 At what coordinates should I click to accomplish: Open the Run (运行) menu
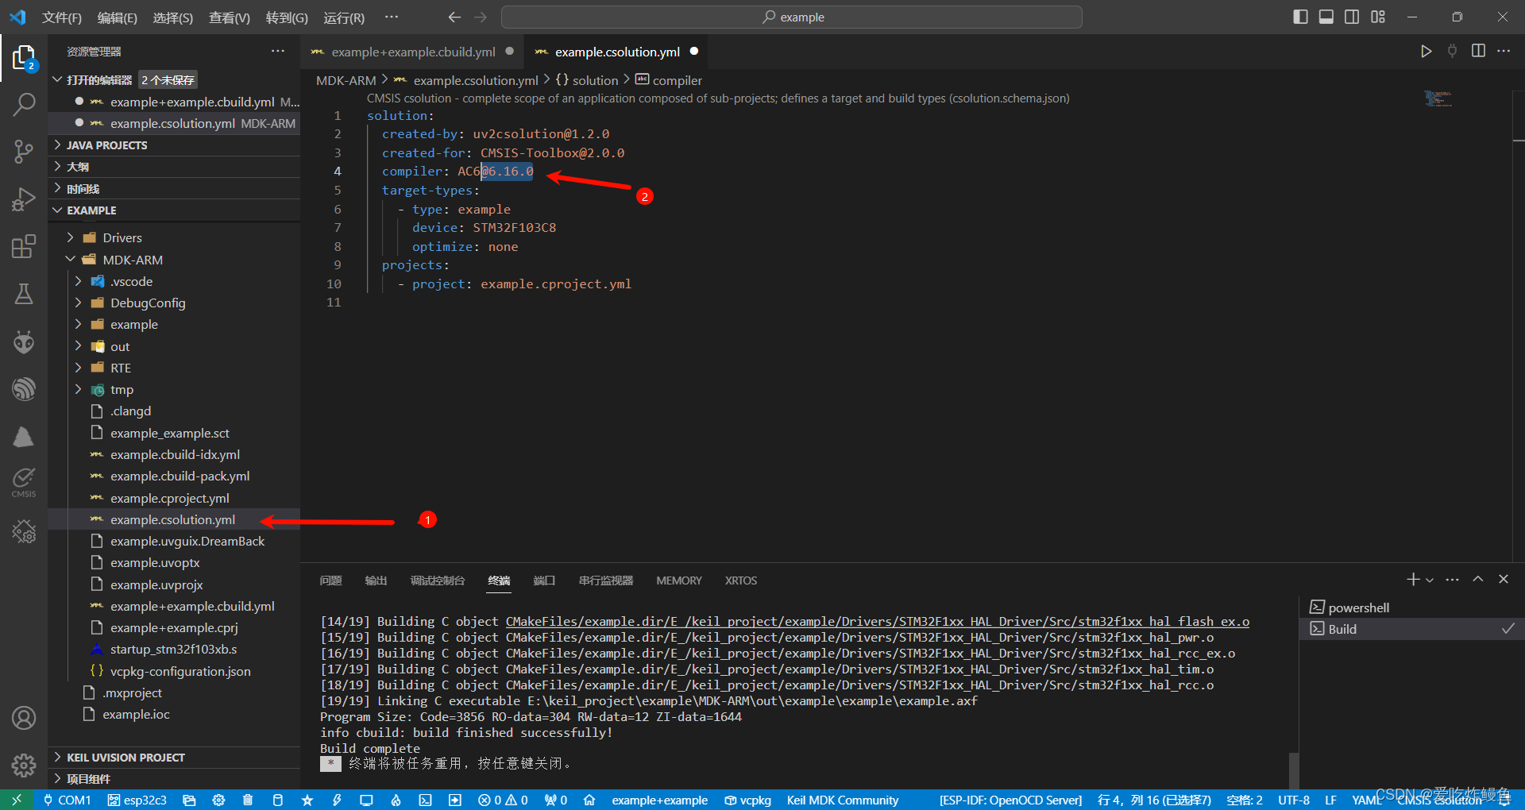coord(344,17)
